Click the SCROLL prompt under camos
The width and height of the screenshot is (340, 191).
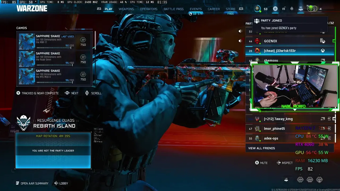pyautogui.click(x=93, y=93)
